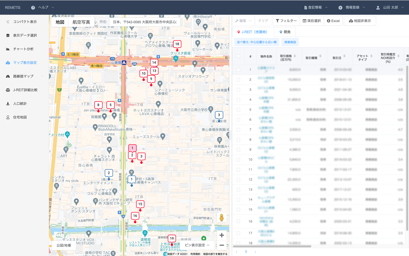This screenshot has width=409, height=256.
Task: Switch map to 航空写真 view
Action: 81,22
